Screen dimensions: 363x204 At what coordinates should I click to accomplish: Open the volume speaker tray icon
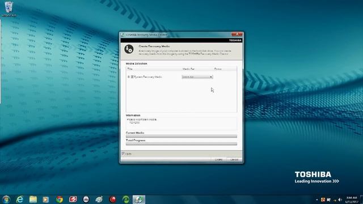tap(340, 199)
